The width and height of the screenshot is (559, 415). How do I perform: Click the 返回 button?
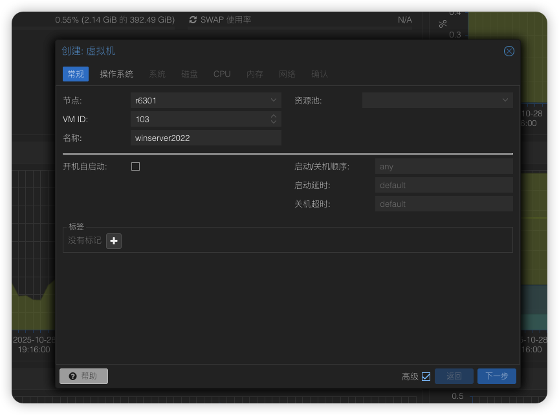[454, 376]
